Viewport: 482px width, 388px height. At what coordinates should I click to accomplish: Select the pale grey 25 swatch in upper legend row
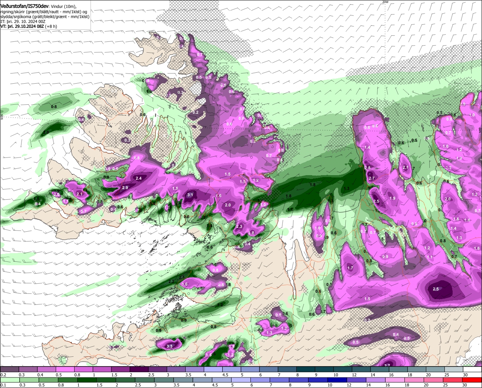point(454,370)
